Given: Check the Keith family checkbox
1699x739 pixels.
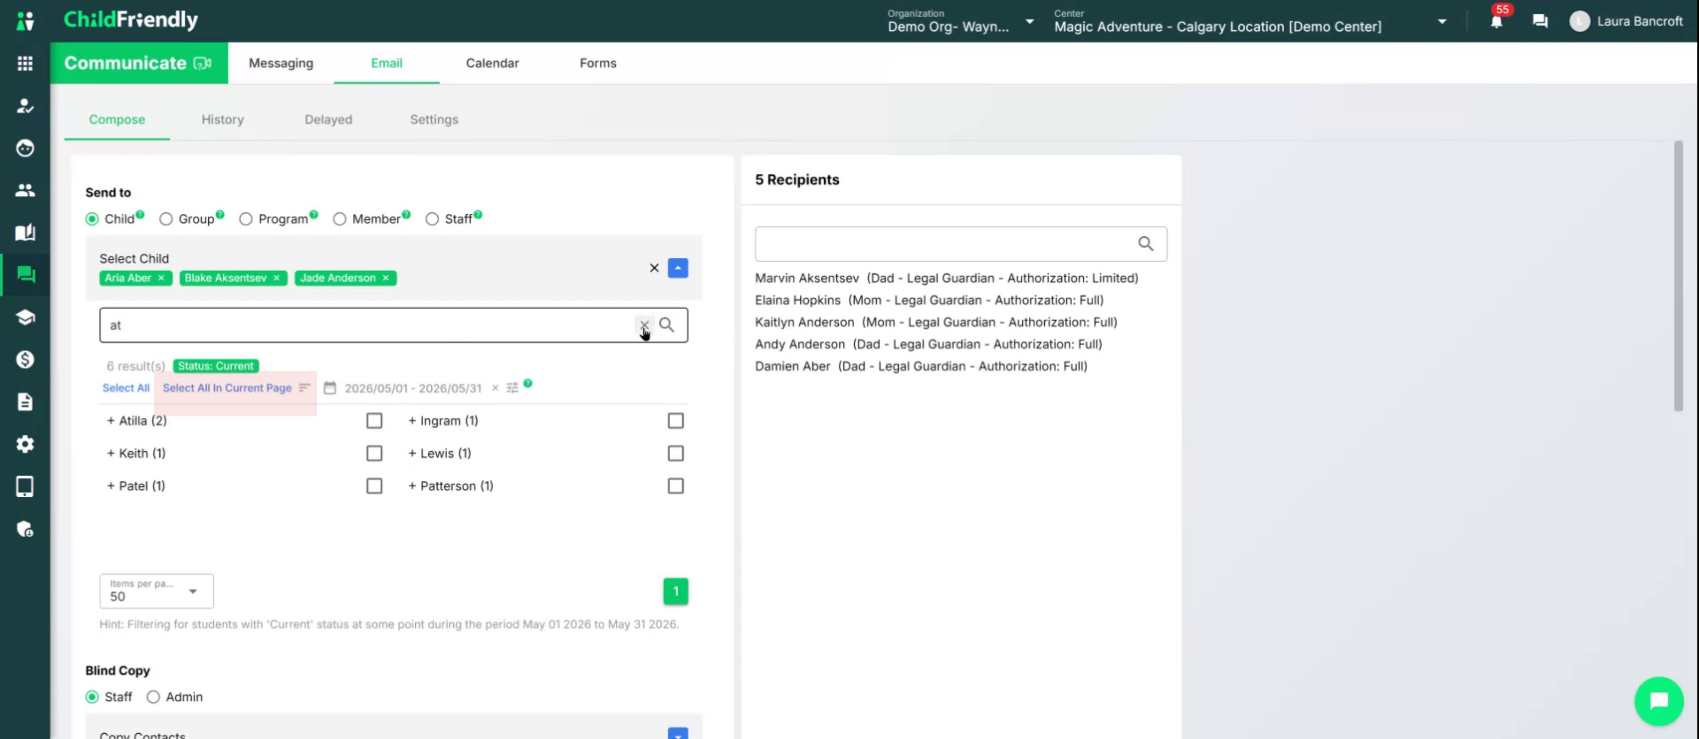Looking at the screenshot, I should tap(374, 453).
